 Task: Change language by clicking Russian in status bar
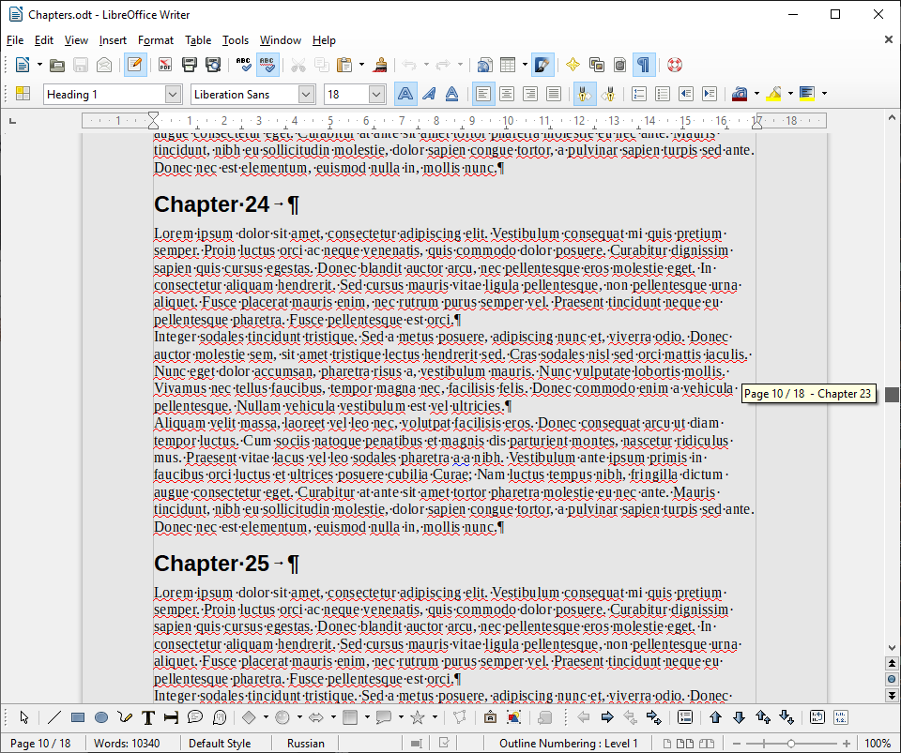click(304, 742)
